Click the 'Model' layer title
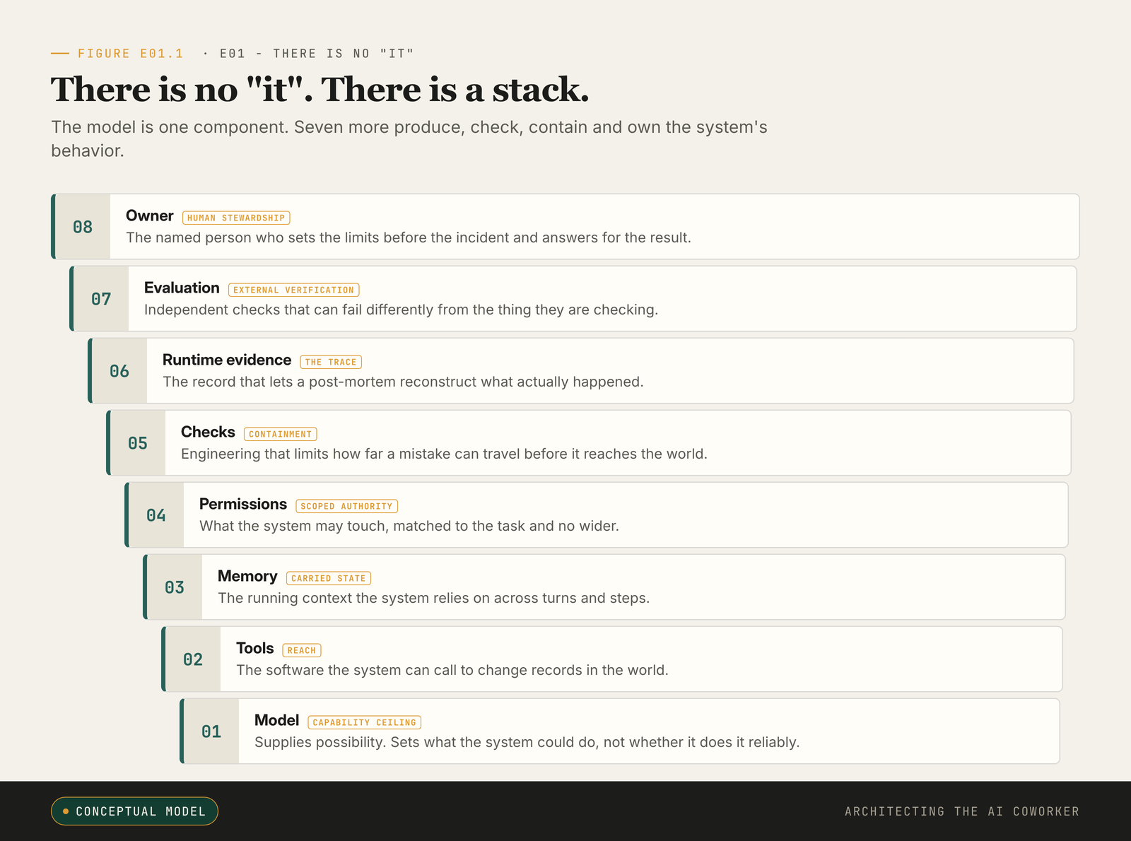 [x=277, y=720]
